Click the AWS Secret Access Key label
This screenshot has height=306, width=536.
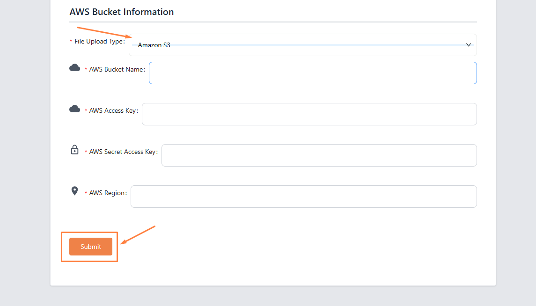[124, 152]
